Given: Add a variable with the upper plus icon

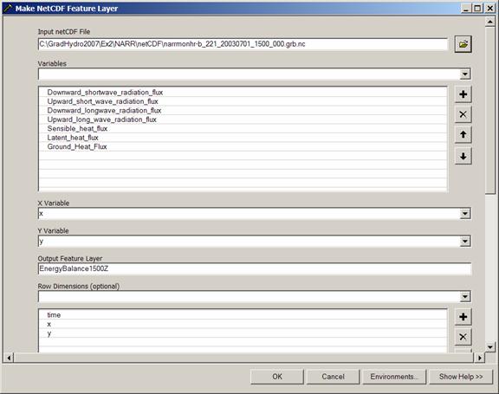Looking at the screenshot, I should pos(463,94).
